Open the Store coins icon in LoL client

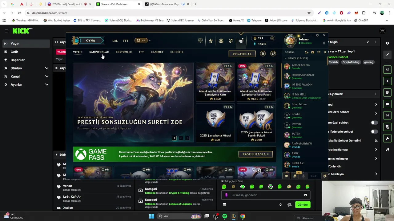241,41
